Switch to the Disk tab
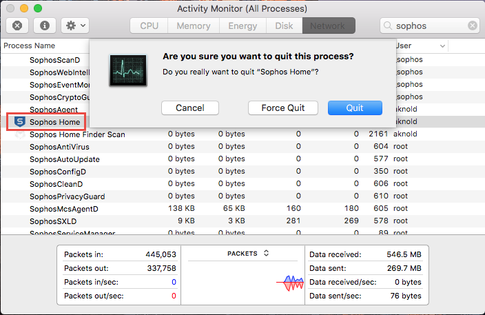The image size is (485, 315). tap(284, 26)
